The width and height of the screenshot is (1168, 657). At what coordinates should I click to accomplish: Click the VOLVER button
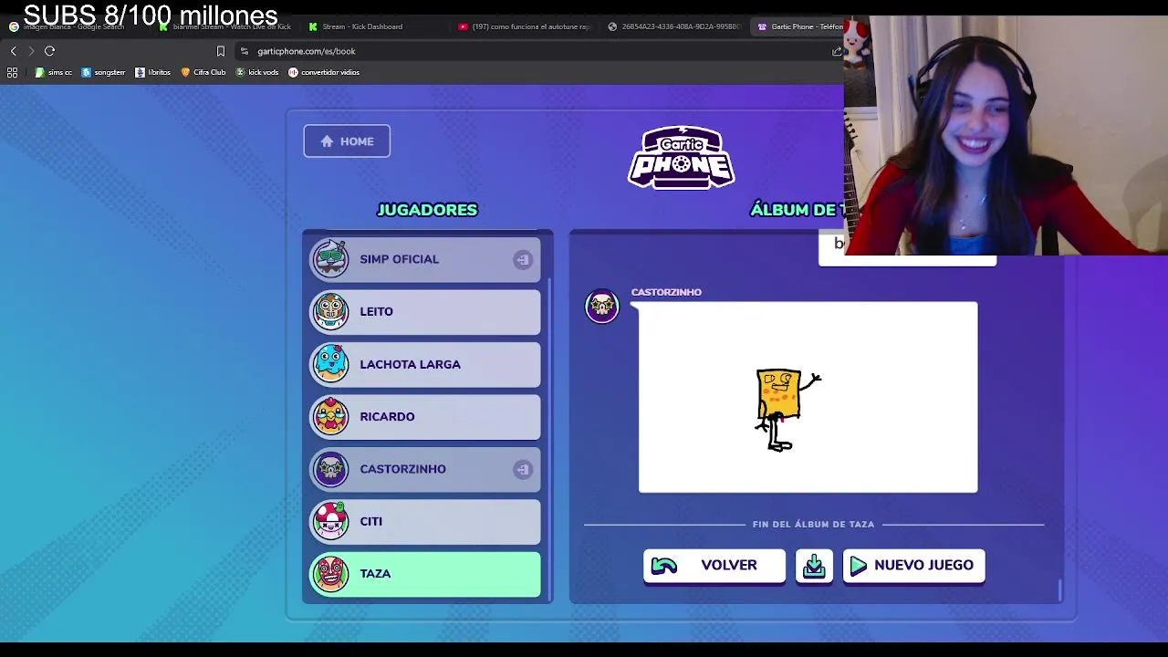[x=714, y=566]
